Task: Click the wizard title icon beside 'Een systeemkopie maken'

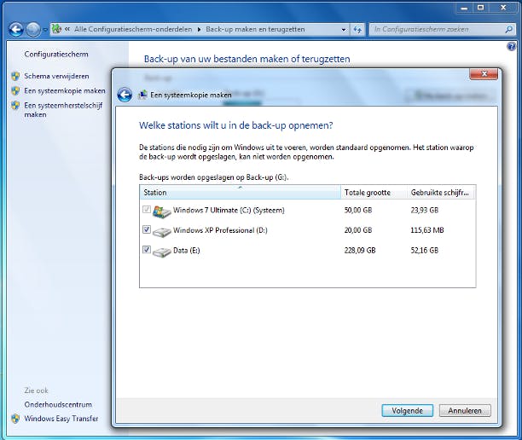Action: point(142,95)
